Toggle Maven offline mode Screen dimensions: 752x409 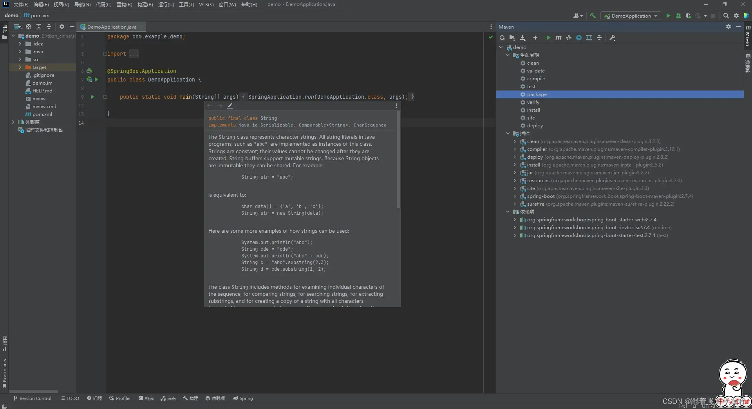pos(569,38)
